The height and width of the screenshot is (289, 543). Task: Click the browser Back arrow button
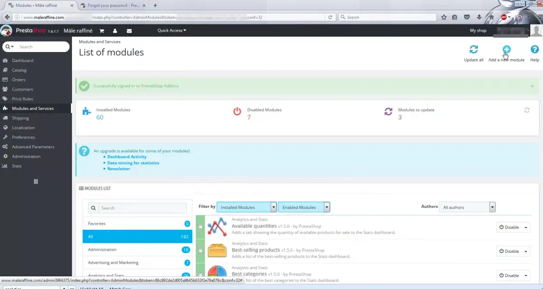6,17
